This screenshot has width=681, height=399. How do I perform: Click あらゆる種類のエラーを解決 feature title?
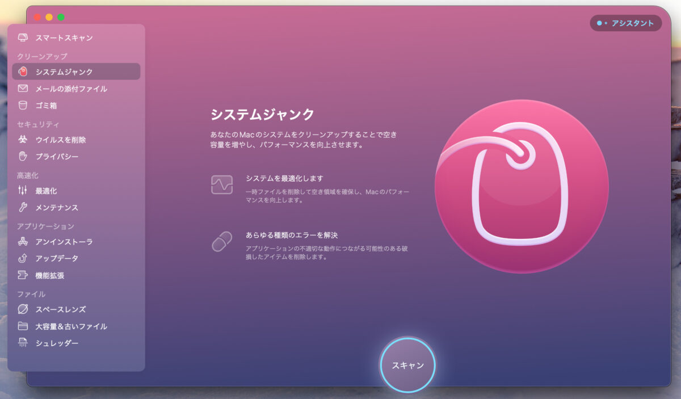tap(292, 235)
